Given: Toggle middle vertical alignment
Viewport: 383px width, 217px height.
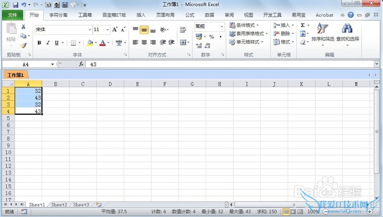Looking at the screenshot, I should tap(144, 30).
